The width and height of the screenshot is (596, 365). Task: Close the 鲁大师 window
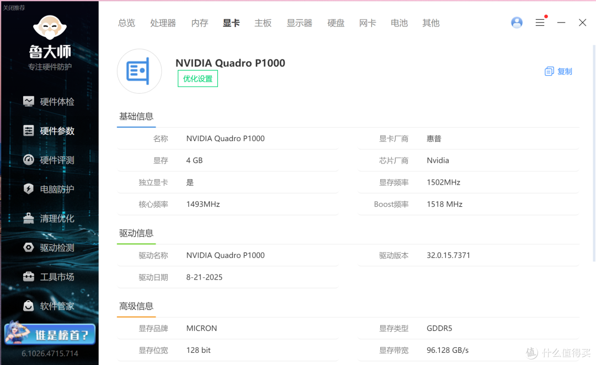coord(582,23)
